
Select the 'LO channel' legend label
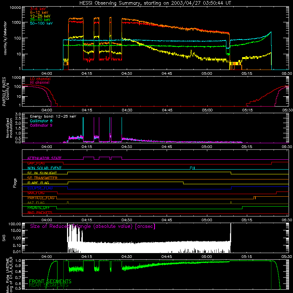click(x=40, y=79)
